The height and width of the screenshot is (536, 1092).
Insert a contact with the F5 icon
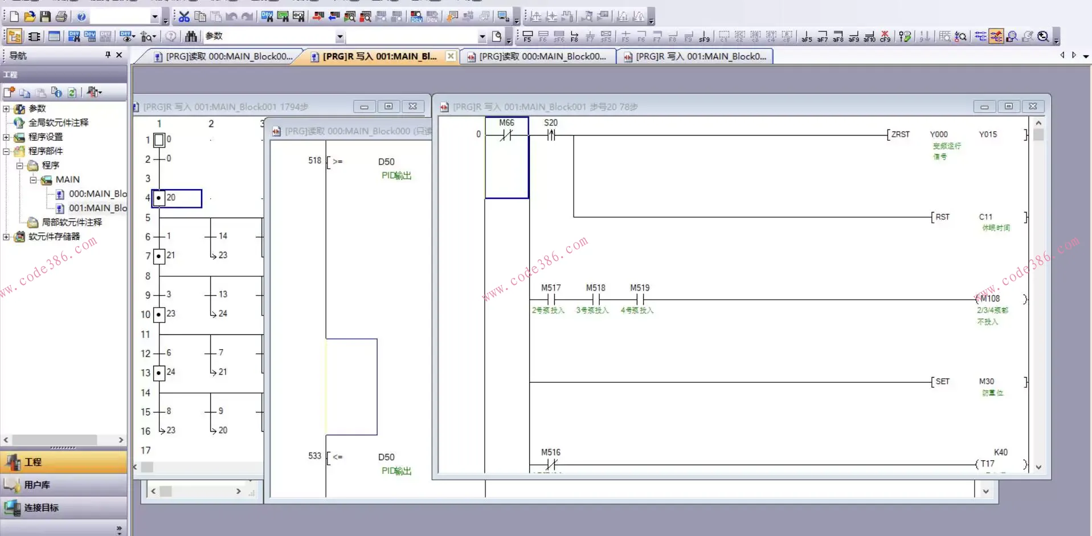click(527, 37)
